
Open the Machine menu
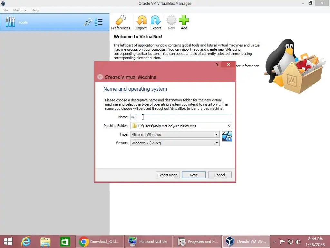(x=20, y=10)
